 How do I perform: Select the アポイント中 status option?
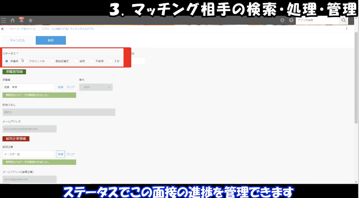(x=37, y=61)
